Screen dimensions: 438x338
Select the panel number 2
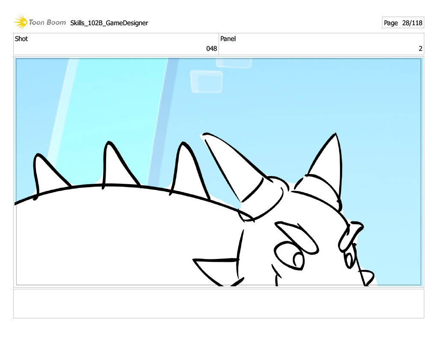(x=420, y=49)
